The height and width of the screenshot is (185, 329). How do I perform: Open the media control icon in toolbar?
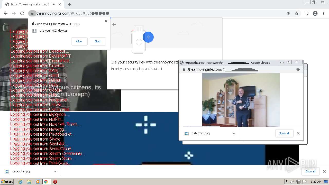click(307, 13)
